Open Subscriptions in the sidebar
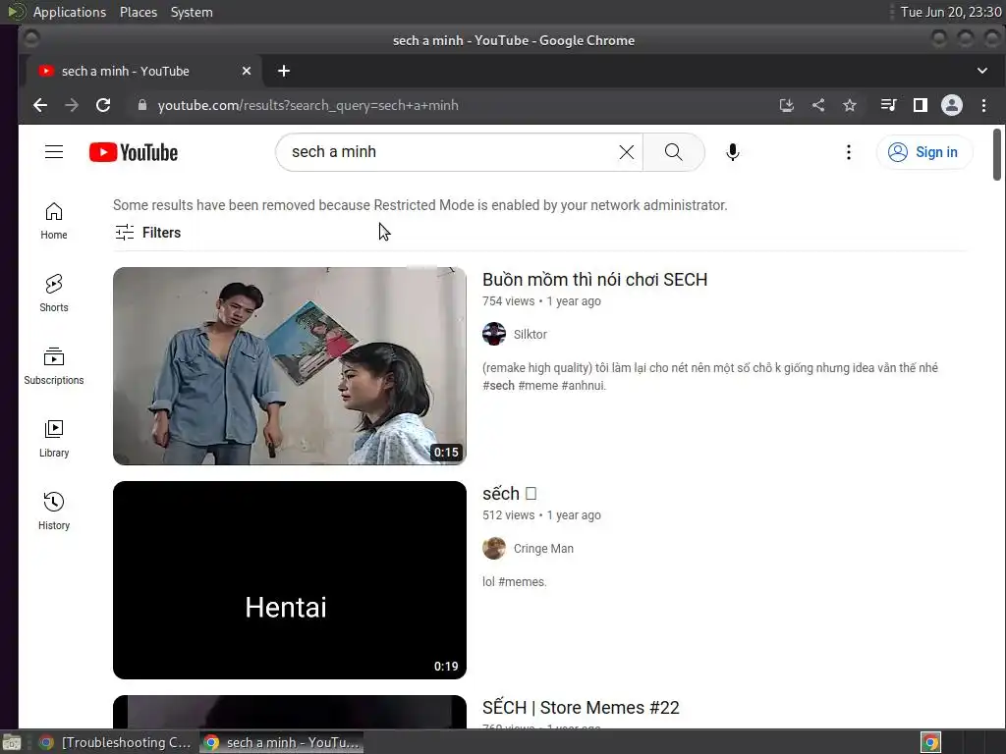 pyautogui.click(x=54, y=366)
